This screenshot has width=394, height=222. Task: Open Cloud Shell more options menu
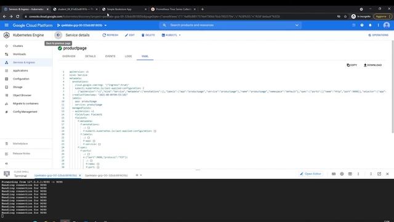[358, 174]
